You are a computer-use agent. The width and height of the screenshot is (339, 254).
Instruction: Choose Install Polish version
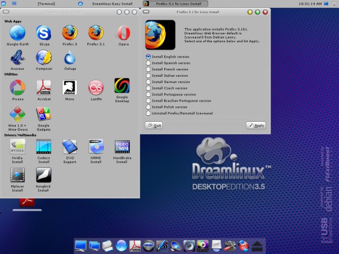pyautogui.click(x=167, y=107)
